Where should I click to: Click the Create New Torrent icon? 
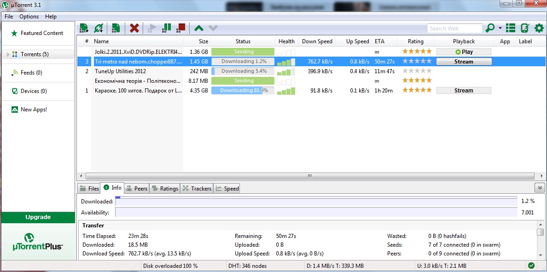[x=116, y=28]
